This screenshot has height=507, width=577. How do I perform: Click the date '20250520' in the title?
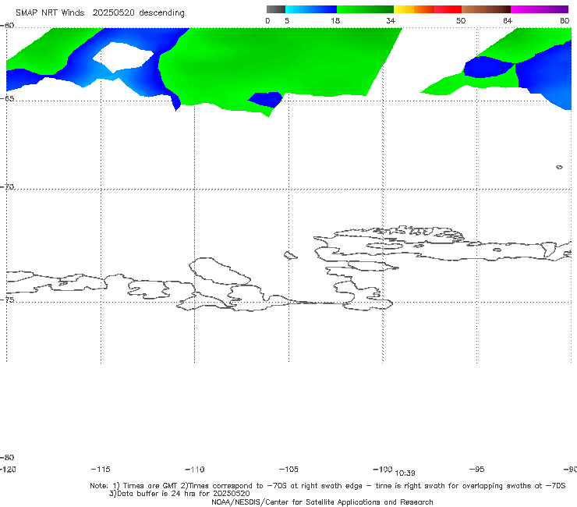pyautogui.click(x=113, y=12)
